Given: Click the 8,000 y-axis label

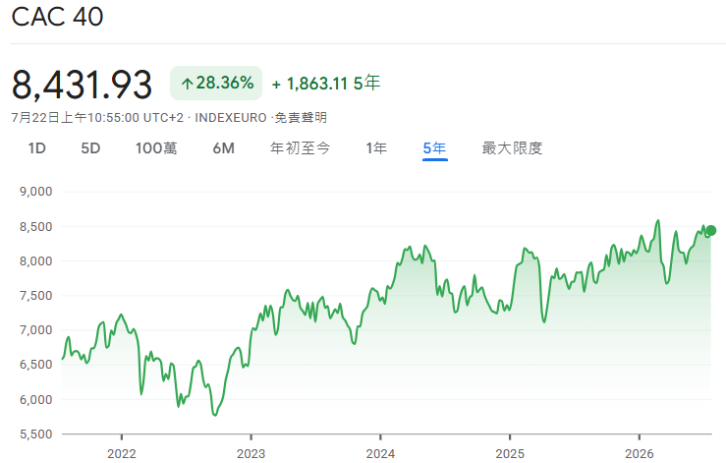Looking at the screenshot, I should [x=35, y=261].
